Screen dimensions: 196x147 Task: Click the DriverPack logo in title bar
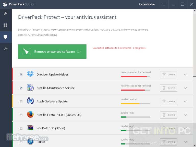5,4
